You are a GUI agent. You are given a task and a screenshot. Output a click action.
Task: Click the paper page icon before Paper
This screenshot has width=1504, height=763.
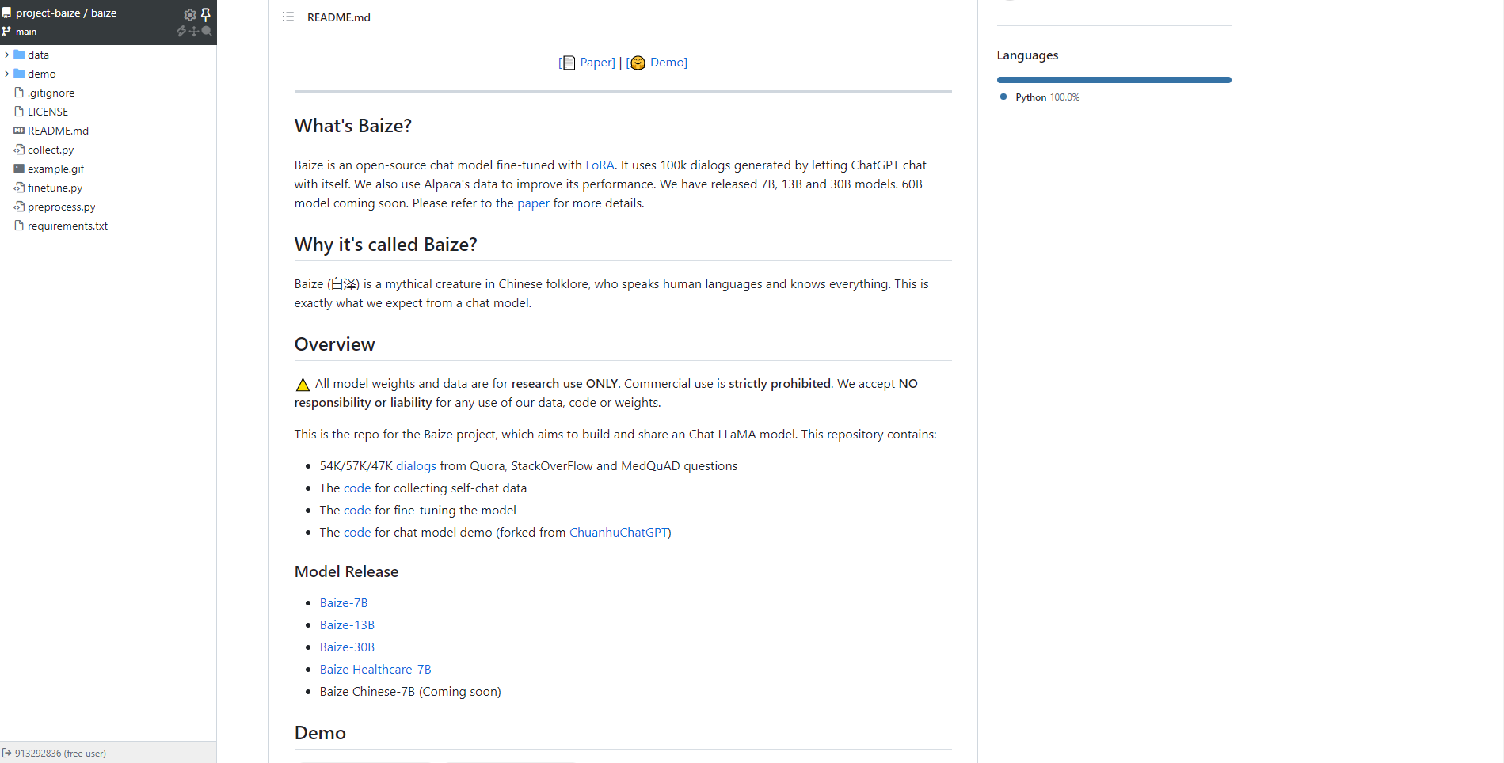click(x=569, y=63)
